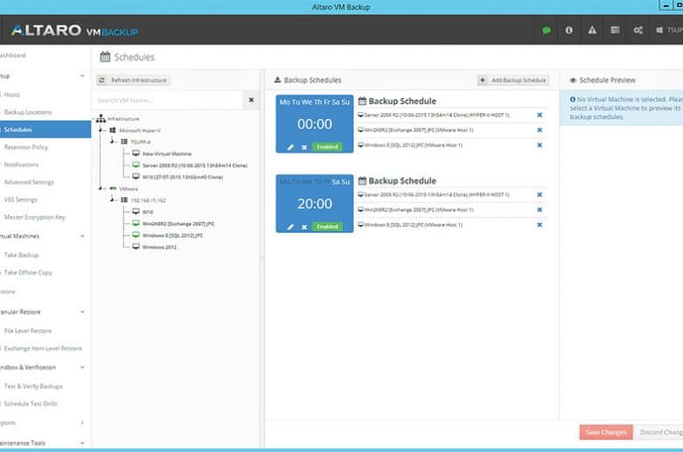Clear the VM name search box

(251, 100)
